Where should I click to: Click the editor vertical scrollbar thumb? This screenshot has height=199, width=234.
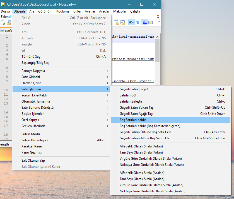(158, 50)
